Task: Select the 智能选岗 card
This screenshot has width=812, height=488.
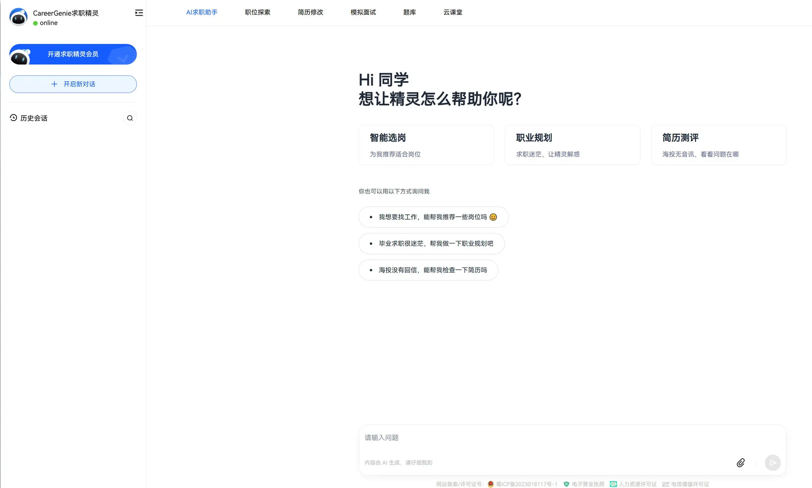Action: pyautogui.click(x=426, y=145)
